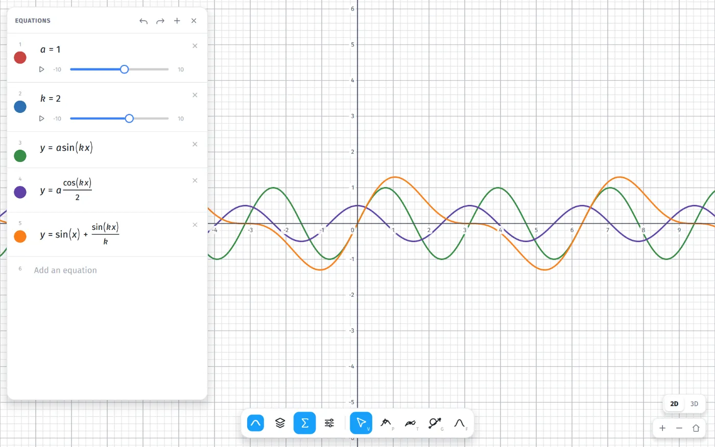Play the animation for slider k
The height and width of the screenshot is (447, 715).
[42, 119]
